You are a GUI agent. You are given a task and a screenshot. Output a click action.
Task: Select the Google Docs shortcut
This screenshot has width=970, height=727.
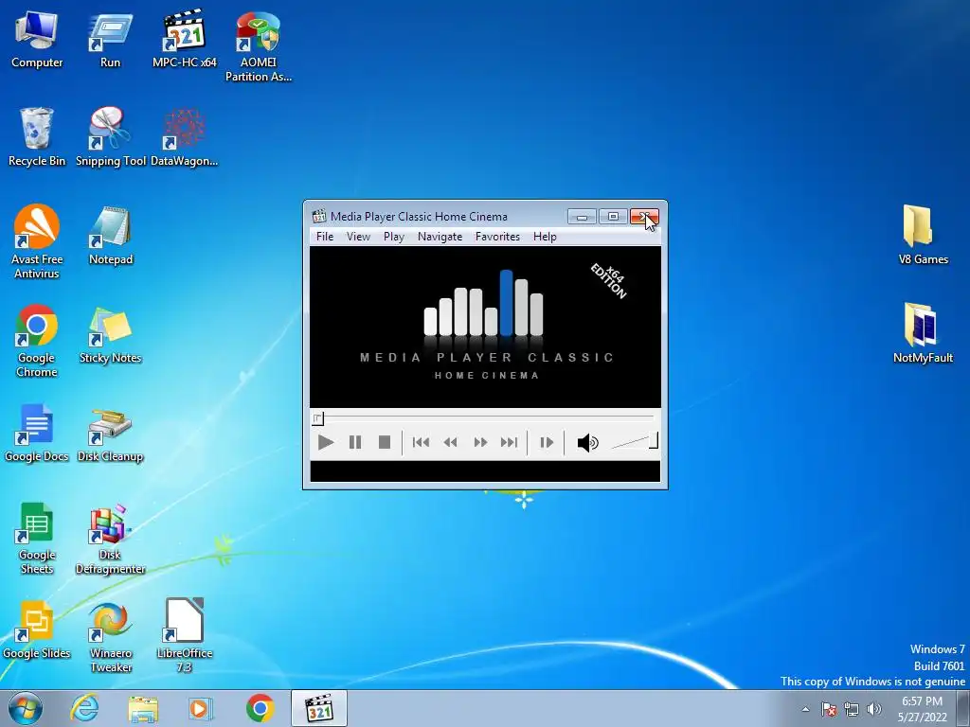37,434
